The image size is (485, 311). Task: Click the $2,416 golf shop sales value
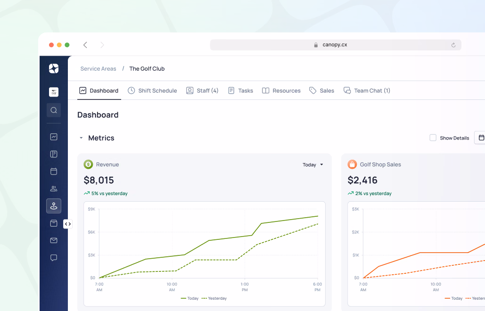click(x=362, y=180)
